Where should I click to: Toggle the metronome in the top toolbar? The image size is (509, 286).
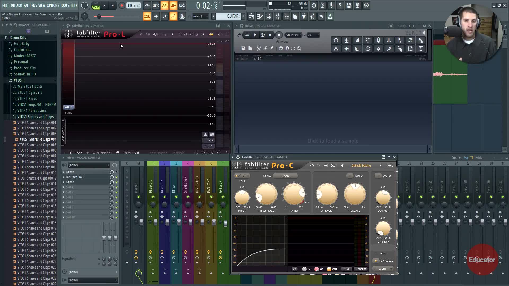(x=147, y=6)
